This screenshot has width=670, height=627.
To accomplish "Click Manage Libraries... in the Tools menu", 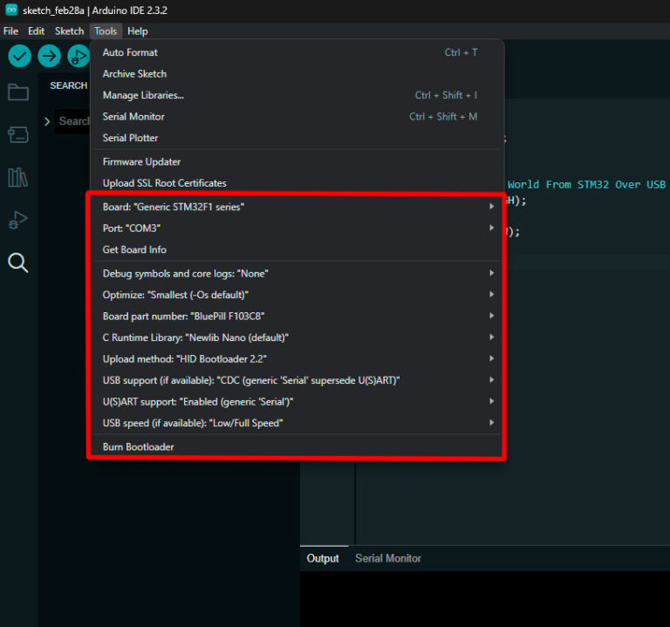I will pyautogui.click(x=143, y=95).
